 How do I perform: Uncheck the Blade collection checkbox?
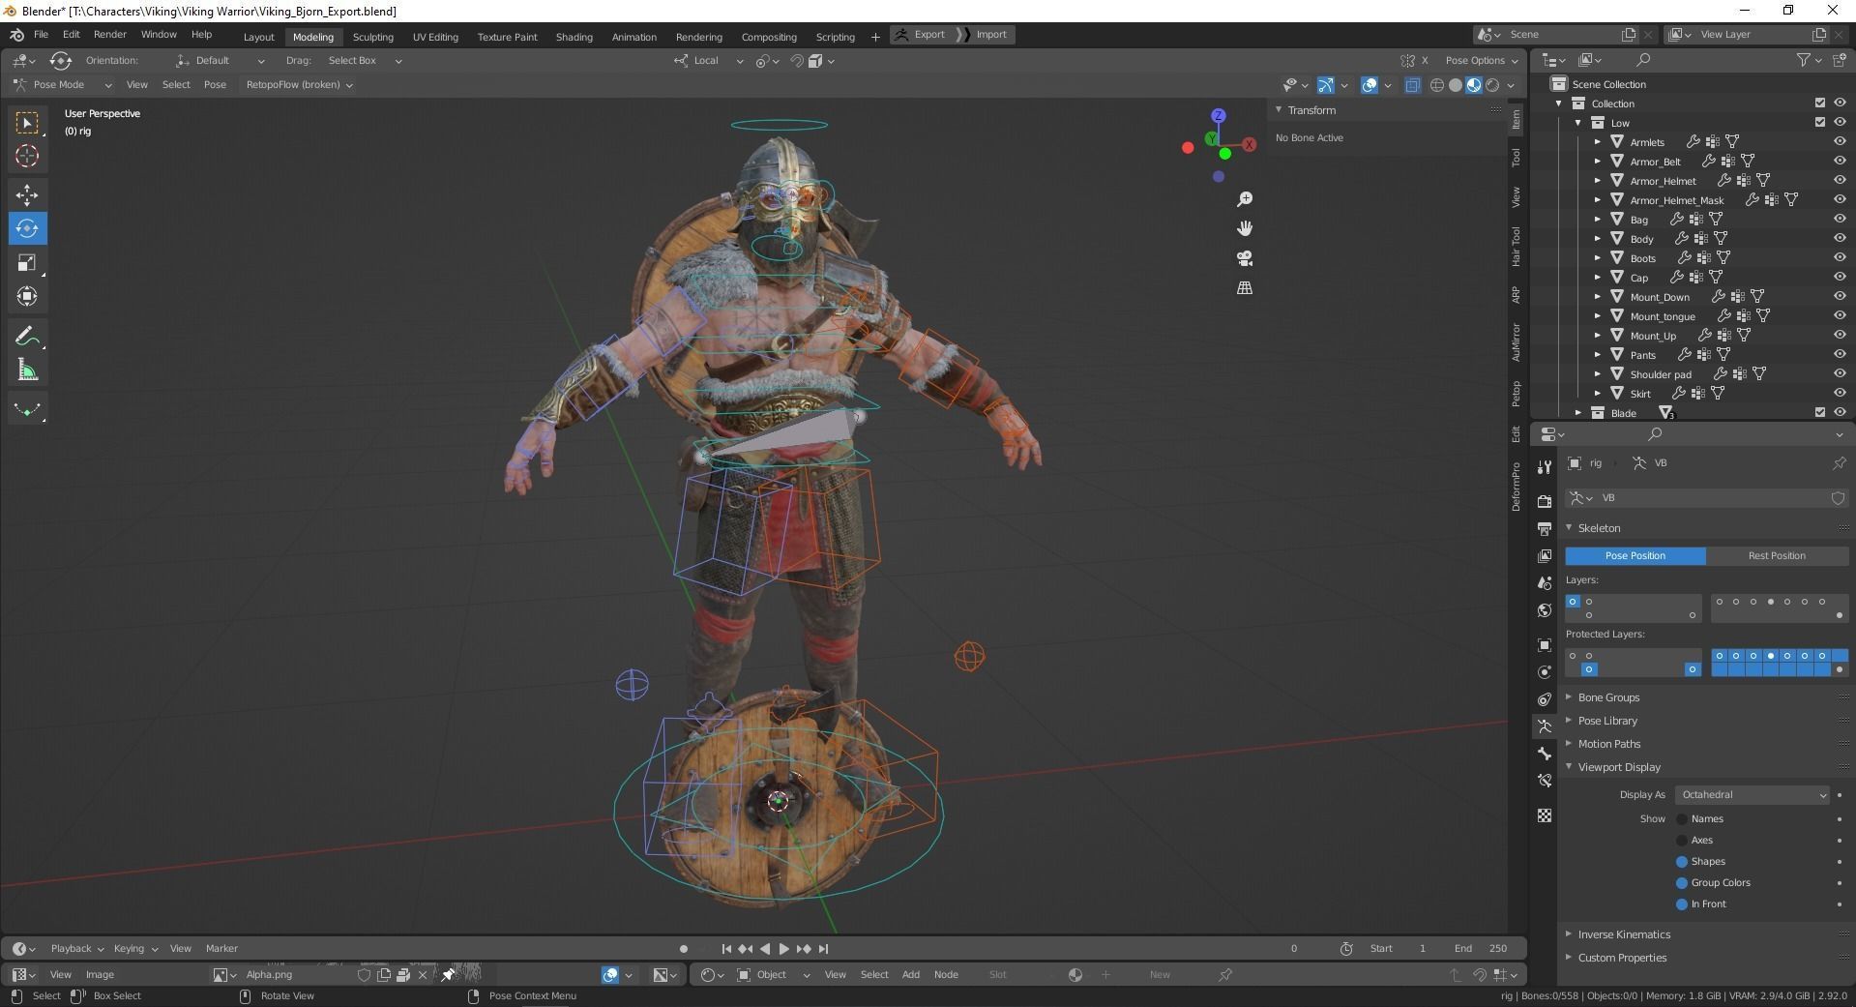pos(1820,412)
